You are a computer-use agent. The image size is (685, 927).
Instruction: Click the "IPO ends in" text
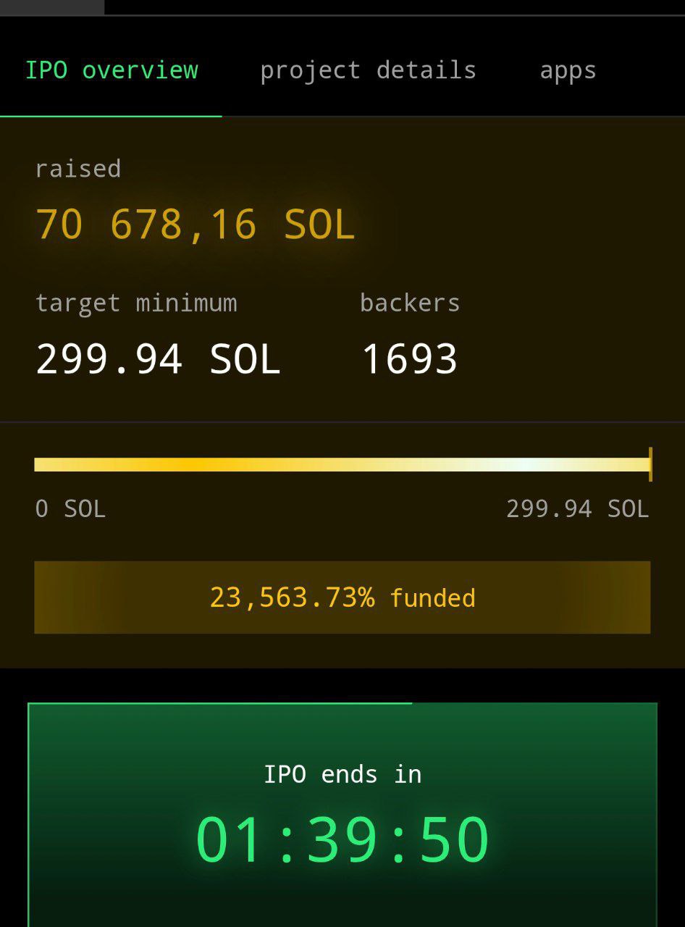tap(342, 775)
